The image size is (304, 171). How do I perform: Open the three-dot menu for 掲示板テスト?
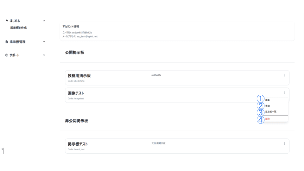[285, 143]
